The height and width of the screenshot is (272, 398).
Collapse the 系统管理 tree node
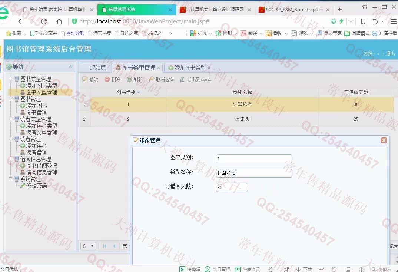pos(11,179)
